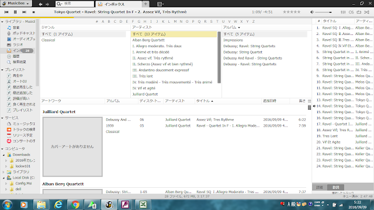The height and width of the screenshot is (210, 374).
Task: Open the MusicBee main menu
Action: point(16,3)
